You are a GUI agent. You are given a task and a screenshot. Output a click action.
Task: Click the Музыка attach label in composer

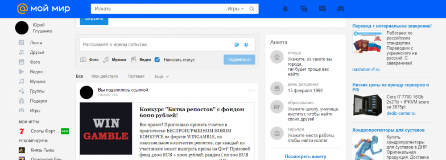tap(119, 60)
